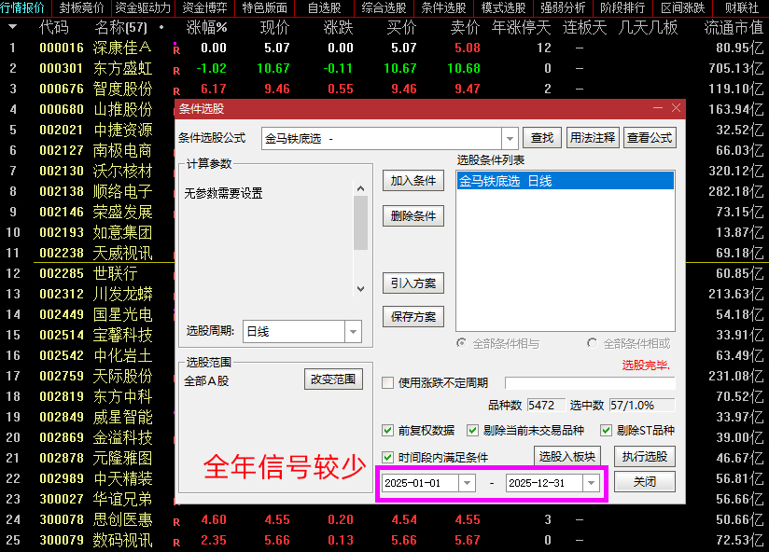This screenshot has width=769, height=552.
Task: Click the scroll-up arrow in the 计算参数 panel
Action: [360, 189]
